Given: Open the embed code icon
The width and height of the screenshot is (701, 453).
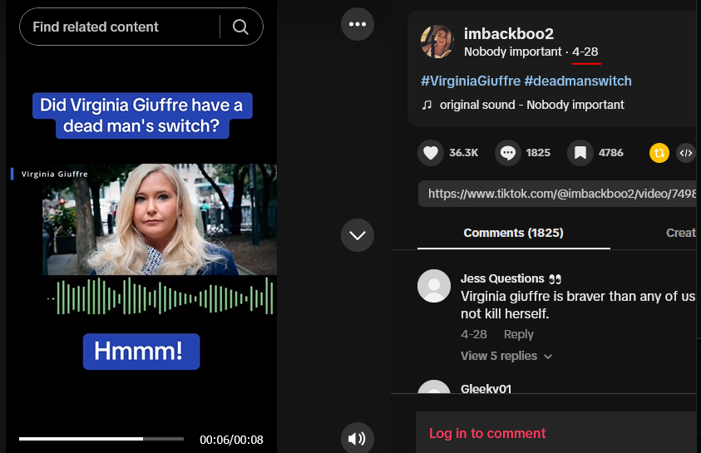Looking at the screenshot, I should [x=686, y=153].
